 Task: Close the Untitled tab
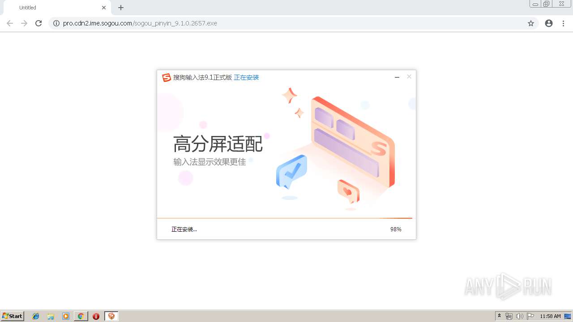pos(104,8)
